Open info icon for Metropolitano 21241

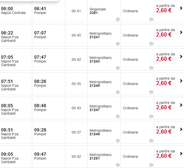coord(118,44)
